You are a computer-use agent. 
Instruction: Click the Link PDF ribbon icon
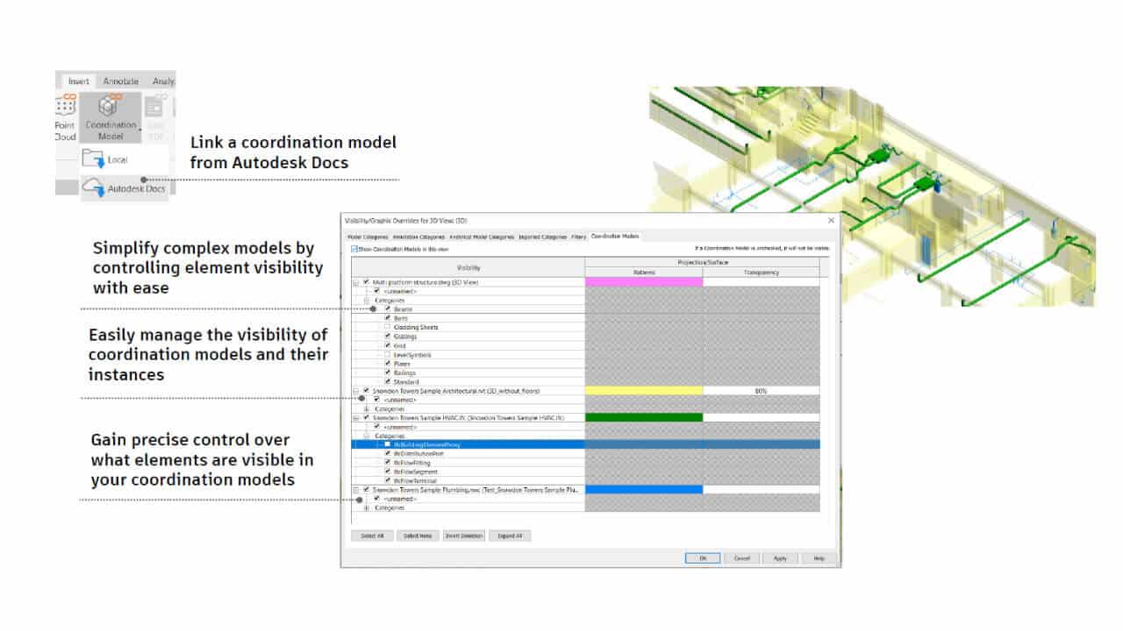(154, 108)
